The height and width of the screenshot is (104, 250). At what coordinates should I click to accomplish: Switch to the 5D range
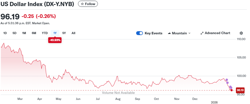coord(14,33)
